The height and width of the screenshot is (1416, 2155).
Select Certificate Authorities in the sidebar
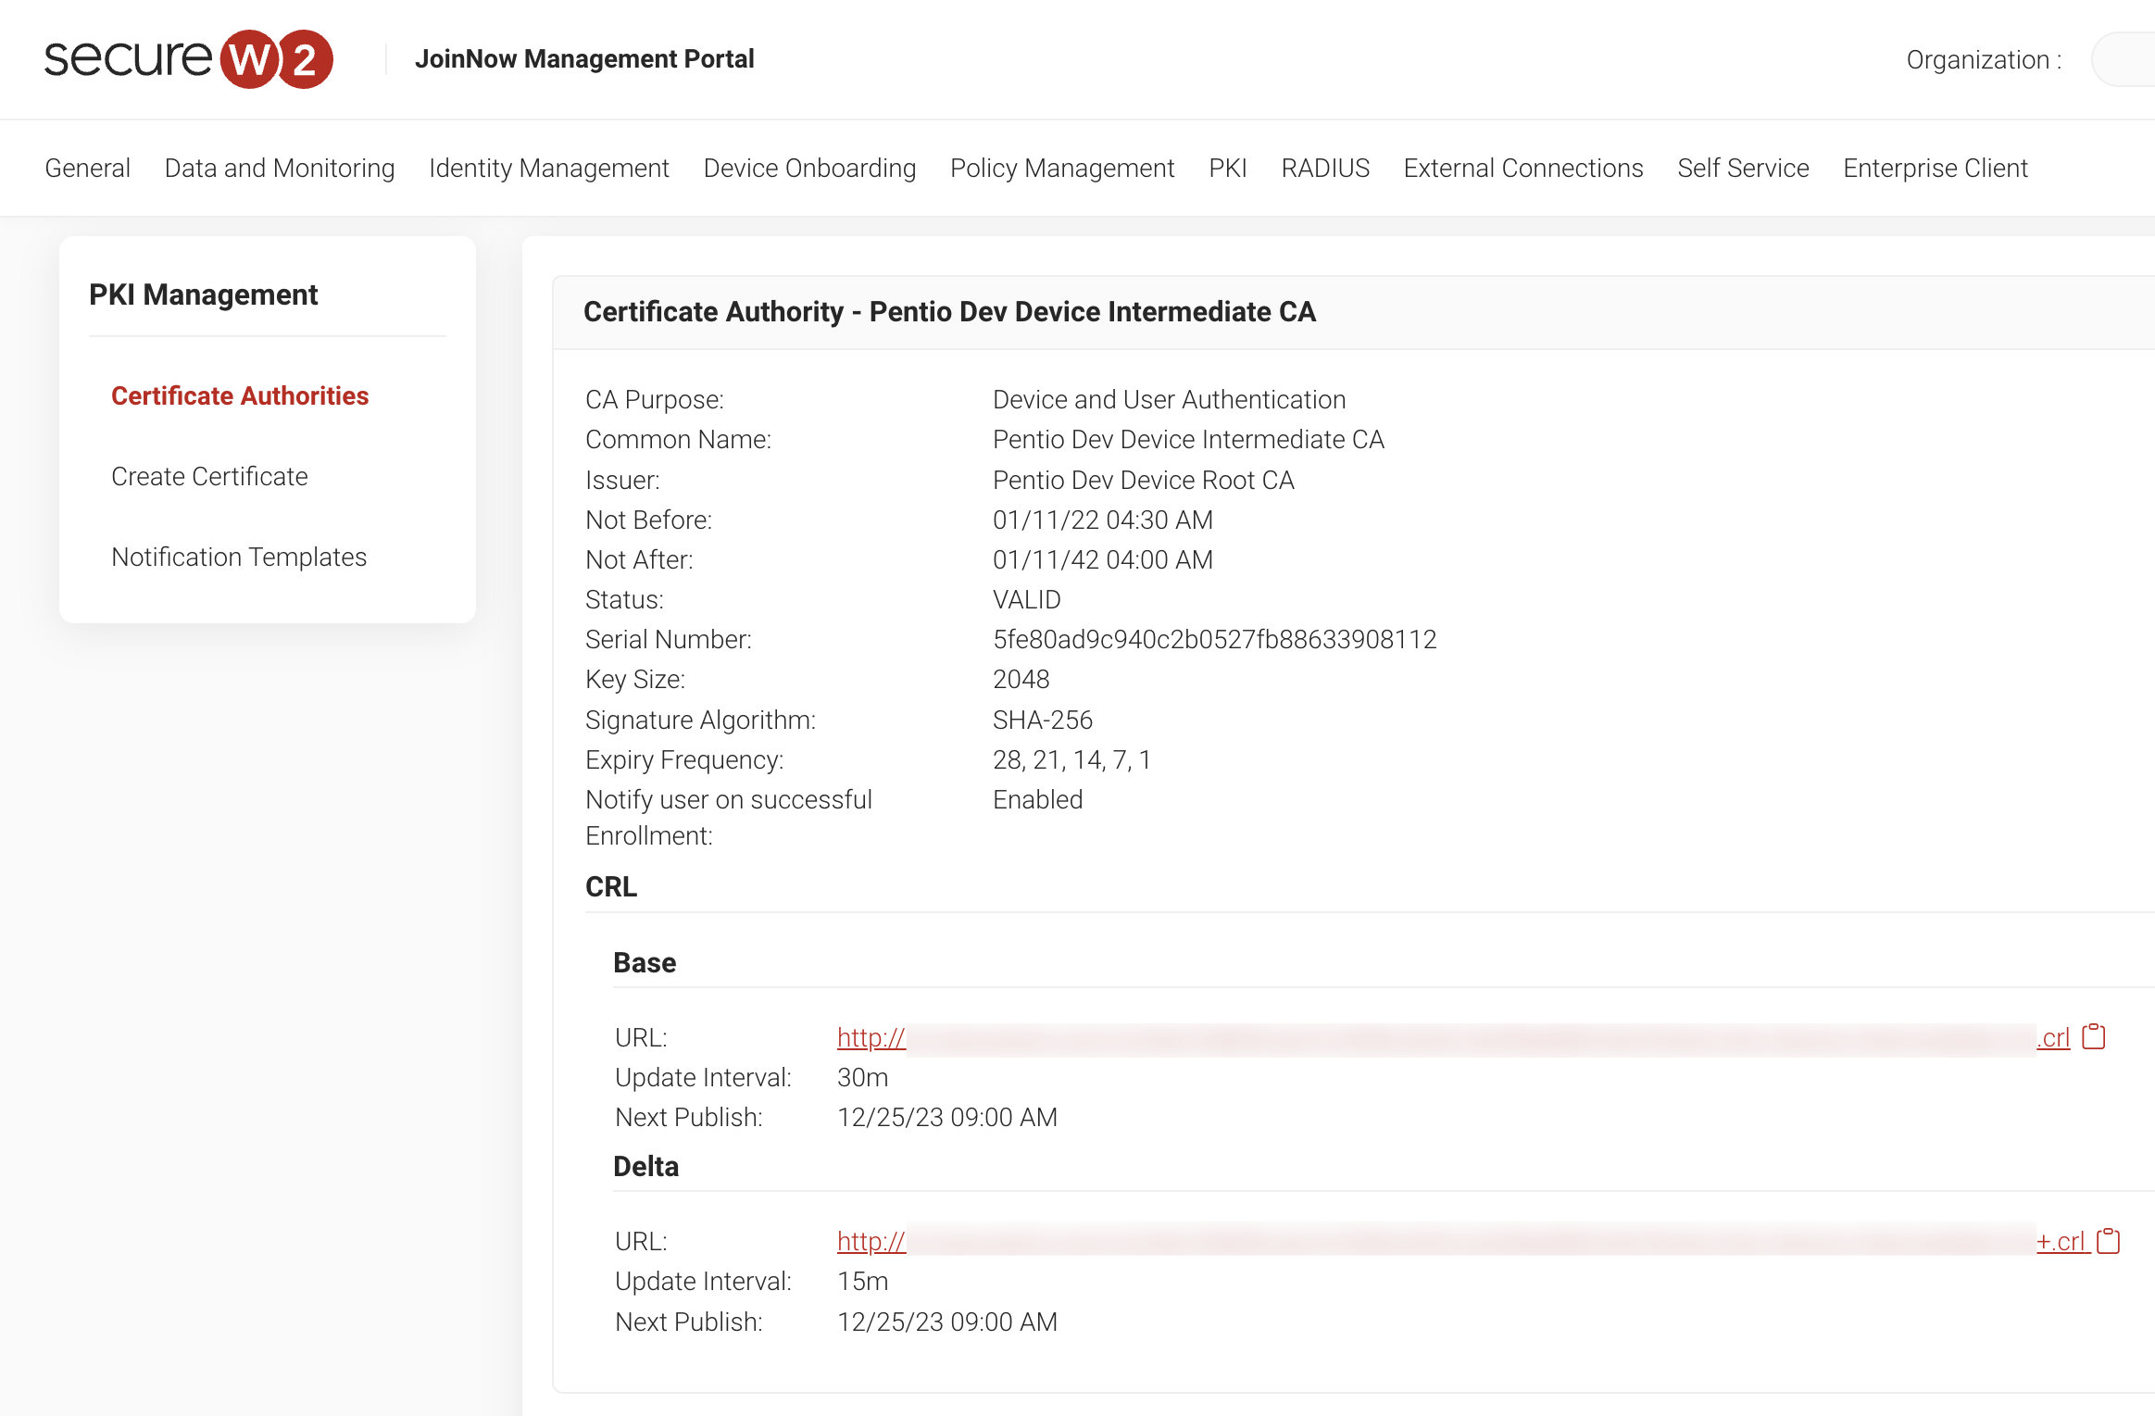[240, 395]
